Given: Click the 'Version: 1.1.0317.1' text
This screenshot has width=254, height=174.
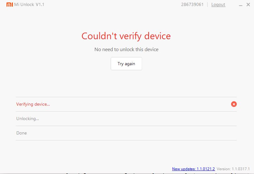Looking at the screenshot, I should [234, 169].
